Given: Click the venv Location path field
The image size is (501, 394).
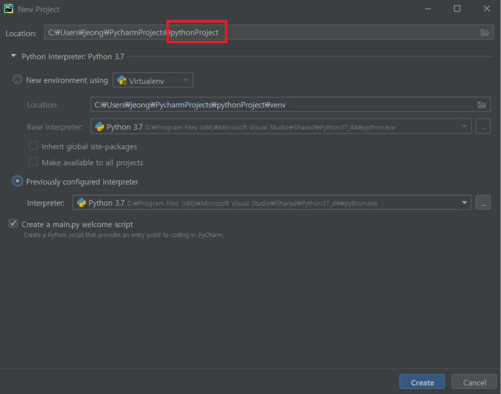Looking at the screenshot, I should pyautogui.click(x=290, y=105).
